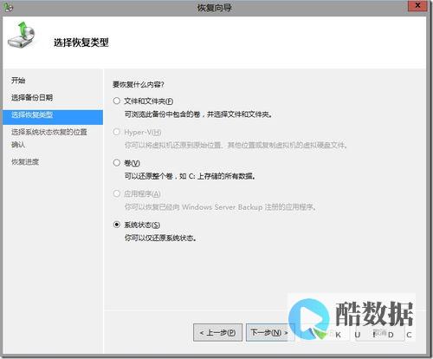Click the recovery disk icon in the header
The width and height of the screenshot is (433, 359).
21,35
